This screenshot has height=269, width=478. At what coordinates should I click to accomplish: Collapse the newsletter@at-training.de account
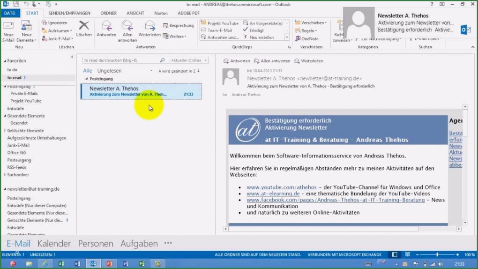(x=5, y=189)
